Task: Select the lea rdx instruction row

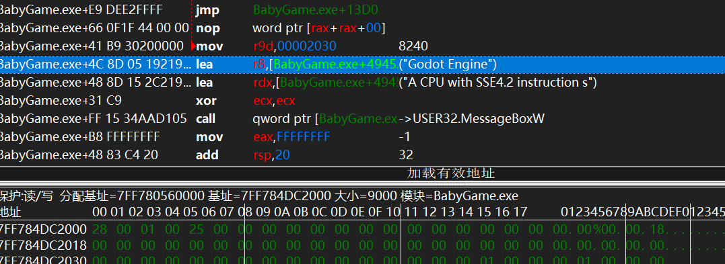Action: click(362, 82)
